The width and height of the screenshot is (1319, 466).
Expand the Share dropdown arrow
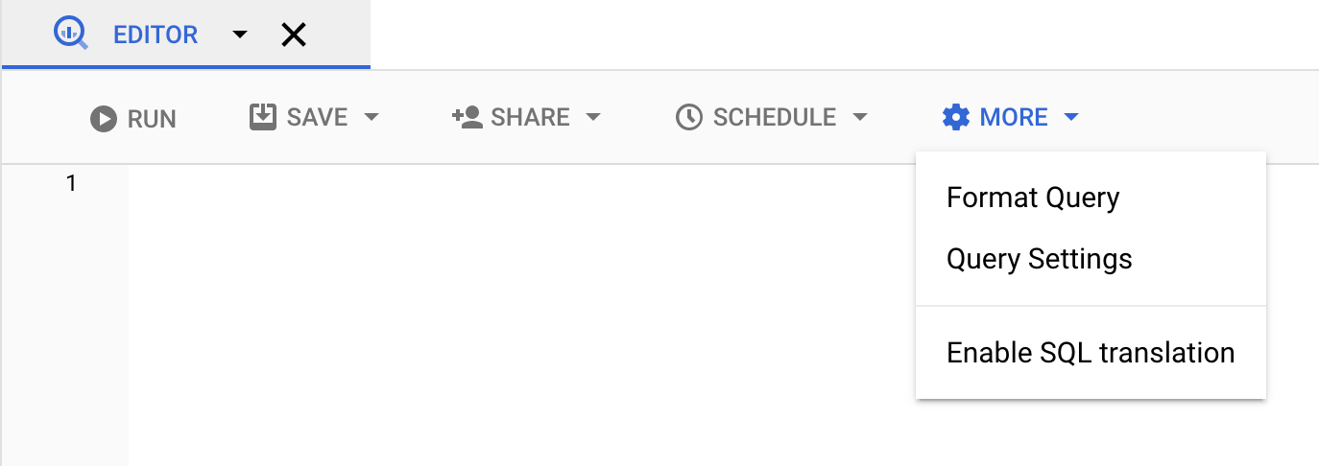[x=593, y=118]
